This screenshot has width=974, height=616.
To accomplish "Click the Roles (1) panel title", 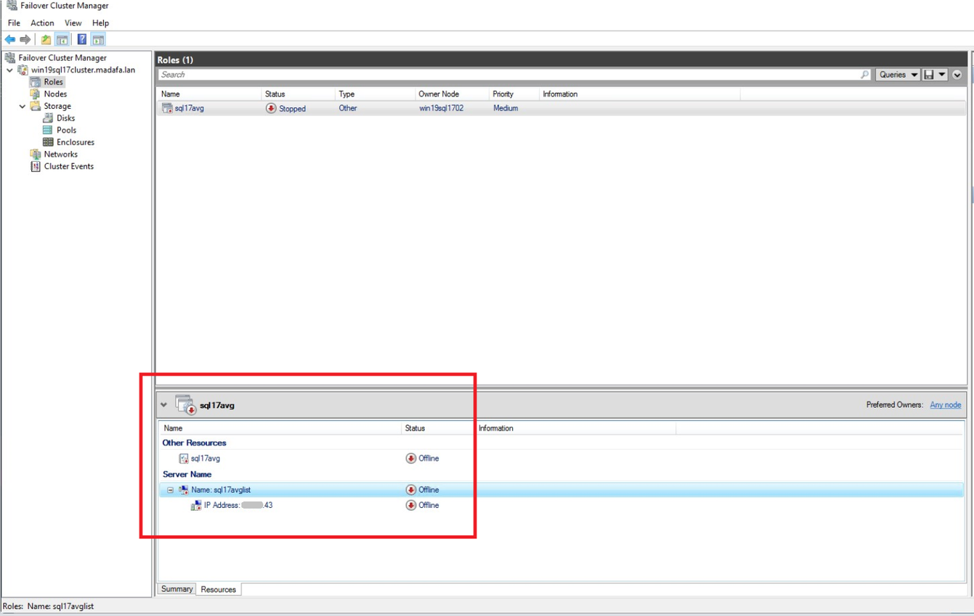I will [x=175, y=59].
